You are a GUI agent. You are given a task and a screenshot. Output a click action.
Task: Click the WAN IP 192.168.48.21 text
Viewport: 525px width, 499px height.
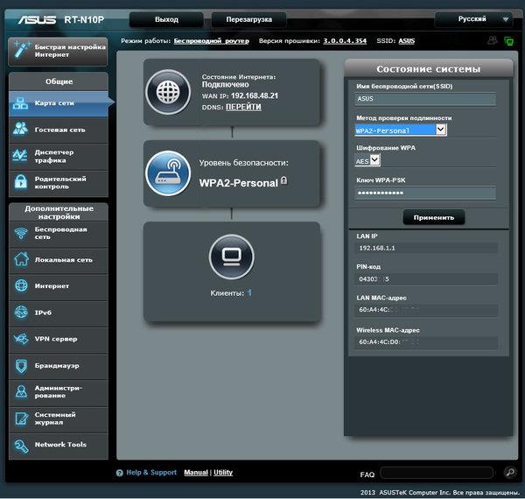255,95
